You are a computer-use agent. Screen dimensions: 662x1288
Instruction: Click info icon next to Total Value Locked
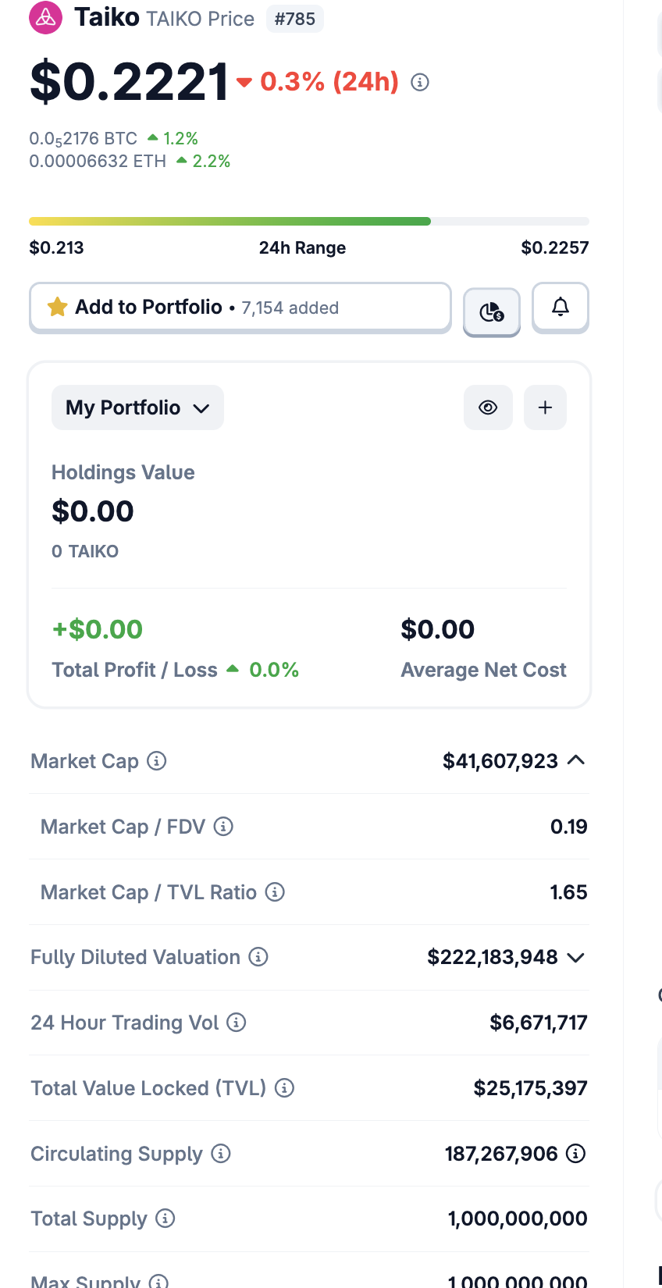point(285,1087)
